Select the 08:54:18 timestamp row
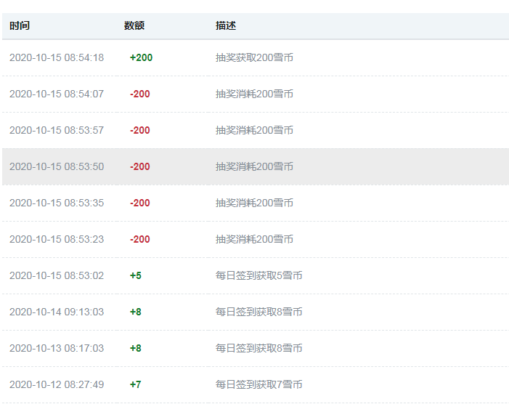Screen dimensions: 509x404 point(256,58)
